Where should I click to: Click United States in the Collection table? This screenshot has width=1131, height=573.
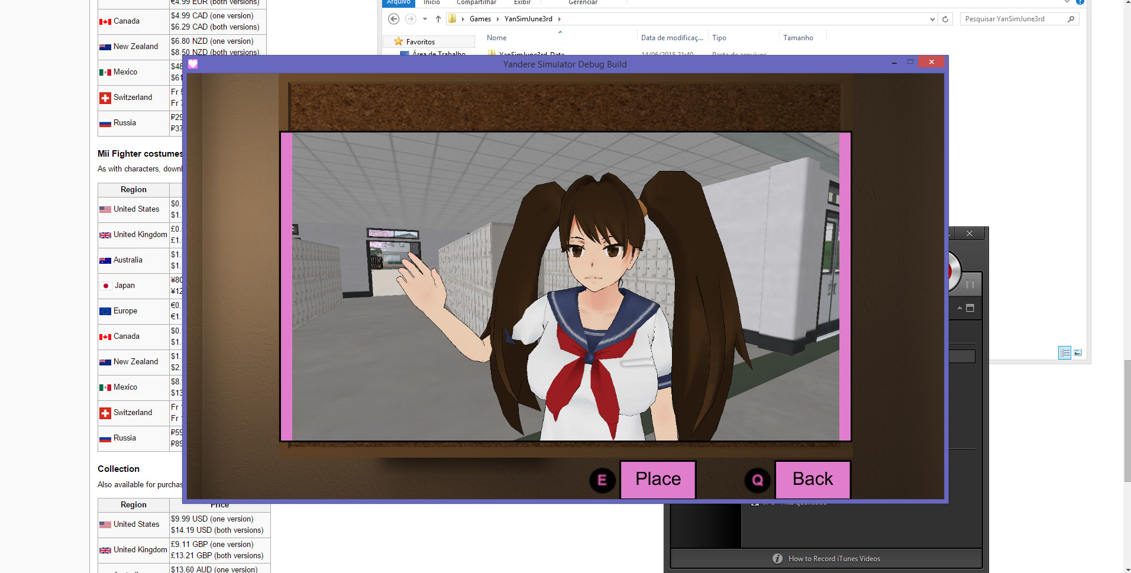(x=136, y=525)
